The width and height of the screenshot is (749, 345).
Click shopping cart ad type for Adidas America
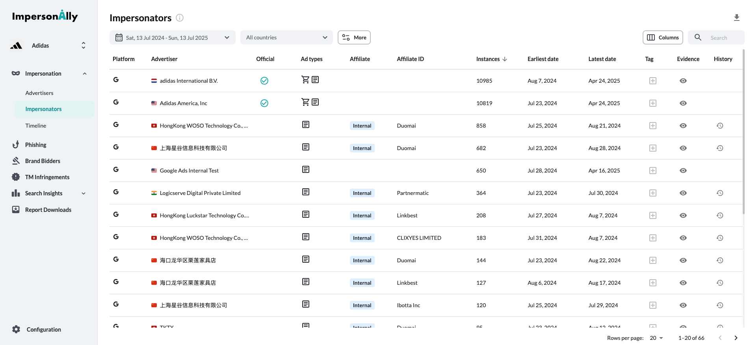[305, 102]
